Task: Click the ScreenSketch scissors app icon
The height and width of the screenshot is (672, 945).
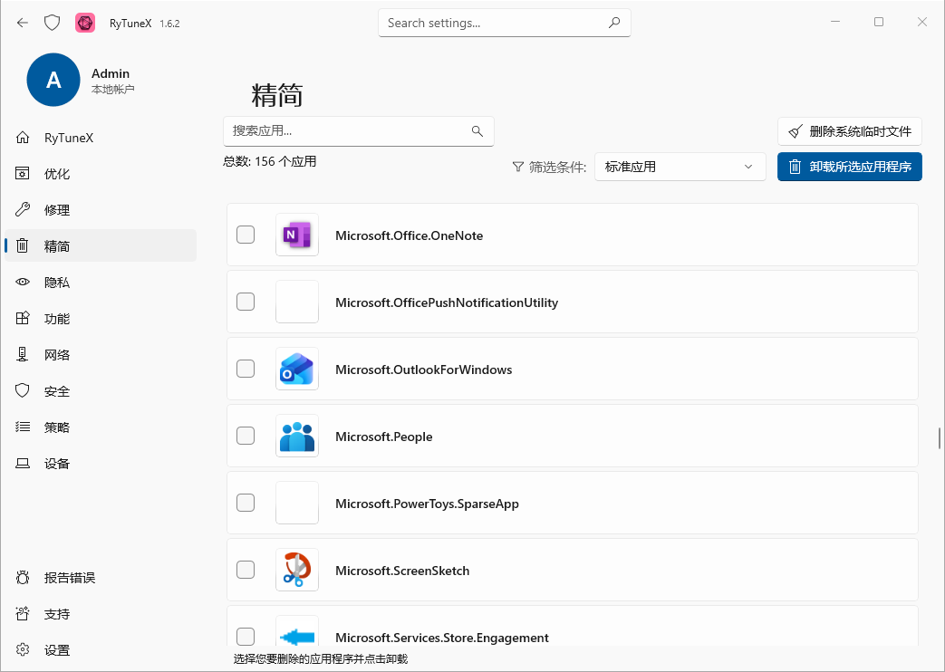Action: pyautogui.click(x=296, y=571)
